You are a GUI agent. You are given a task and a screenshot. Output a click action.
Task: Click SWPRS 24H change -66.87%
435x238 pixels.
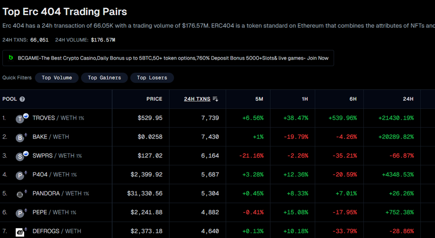point(401,156)
